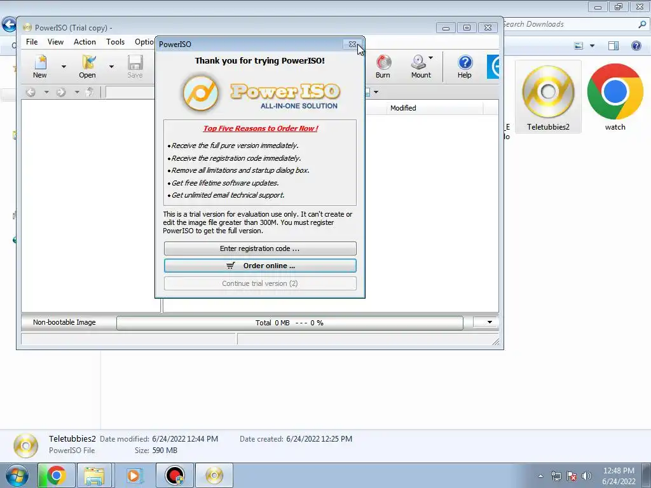Open the dropdown arrow next to New
651x488 pixels.
point(64,66)
